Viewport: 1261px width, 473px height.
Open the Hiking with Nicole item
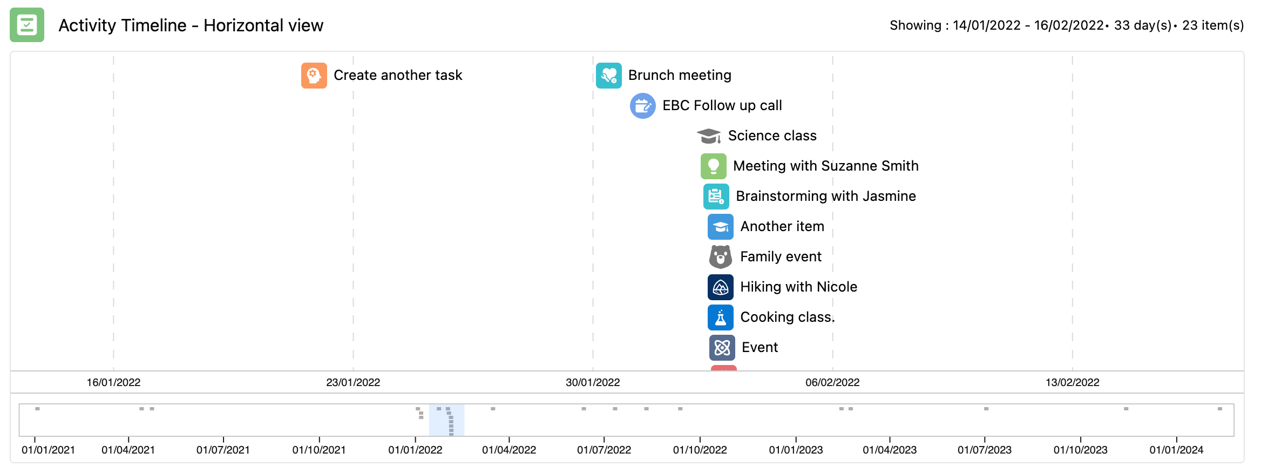click(799, 287)
